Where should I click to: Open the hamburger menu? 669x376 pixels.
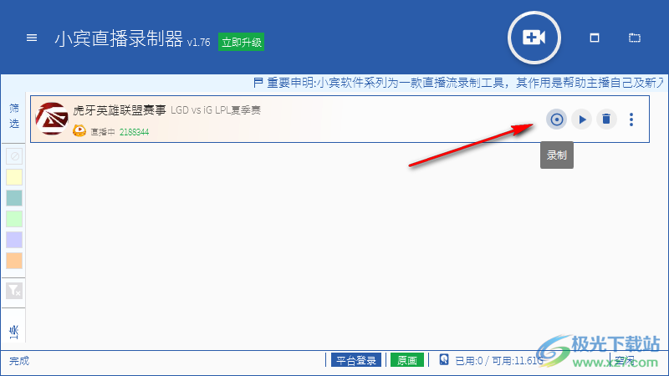(32, 38)
